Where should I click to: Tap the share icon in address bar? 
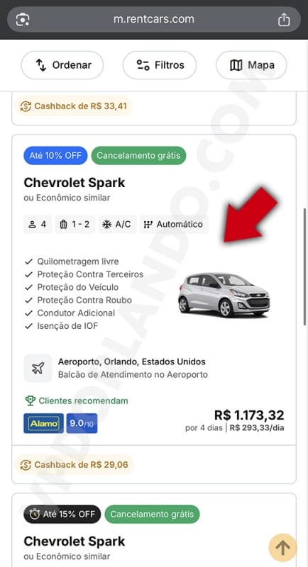(284, 20)
